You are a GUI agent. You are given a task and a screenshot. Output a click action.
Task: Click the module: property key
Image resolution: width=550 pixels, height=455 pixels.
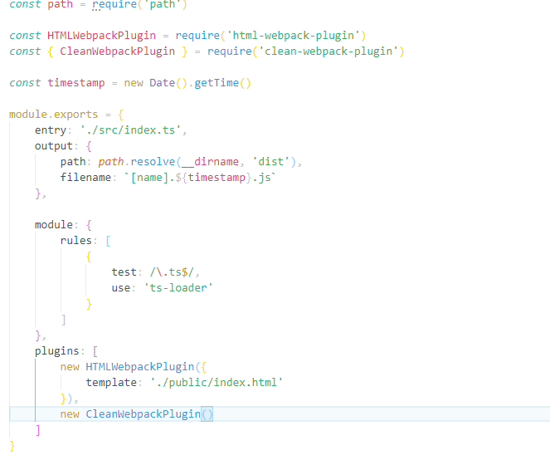tap(54, 225)
